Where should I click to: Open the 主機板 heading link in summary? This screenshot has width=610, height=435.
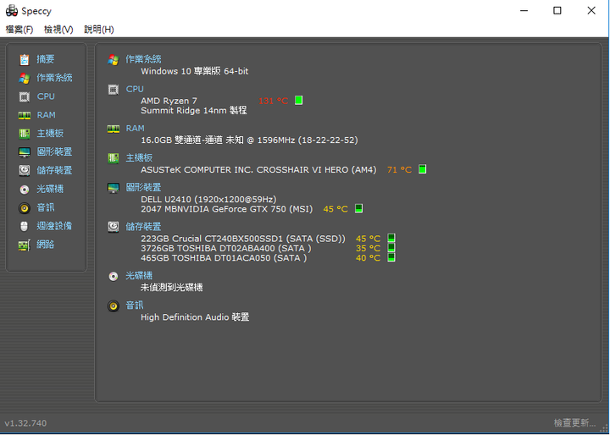coord(139,157)
